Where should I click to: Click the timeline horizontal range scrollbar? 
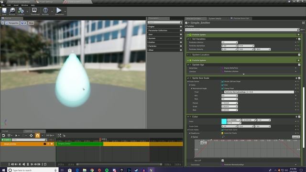tap(120, 164)
